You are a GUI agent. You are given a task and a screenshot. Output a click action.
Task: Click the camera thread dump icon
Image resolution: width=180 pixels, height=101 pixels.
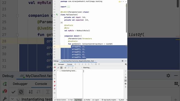coord(55,93)
